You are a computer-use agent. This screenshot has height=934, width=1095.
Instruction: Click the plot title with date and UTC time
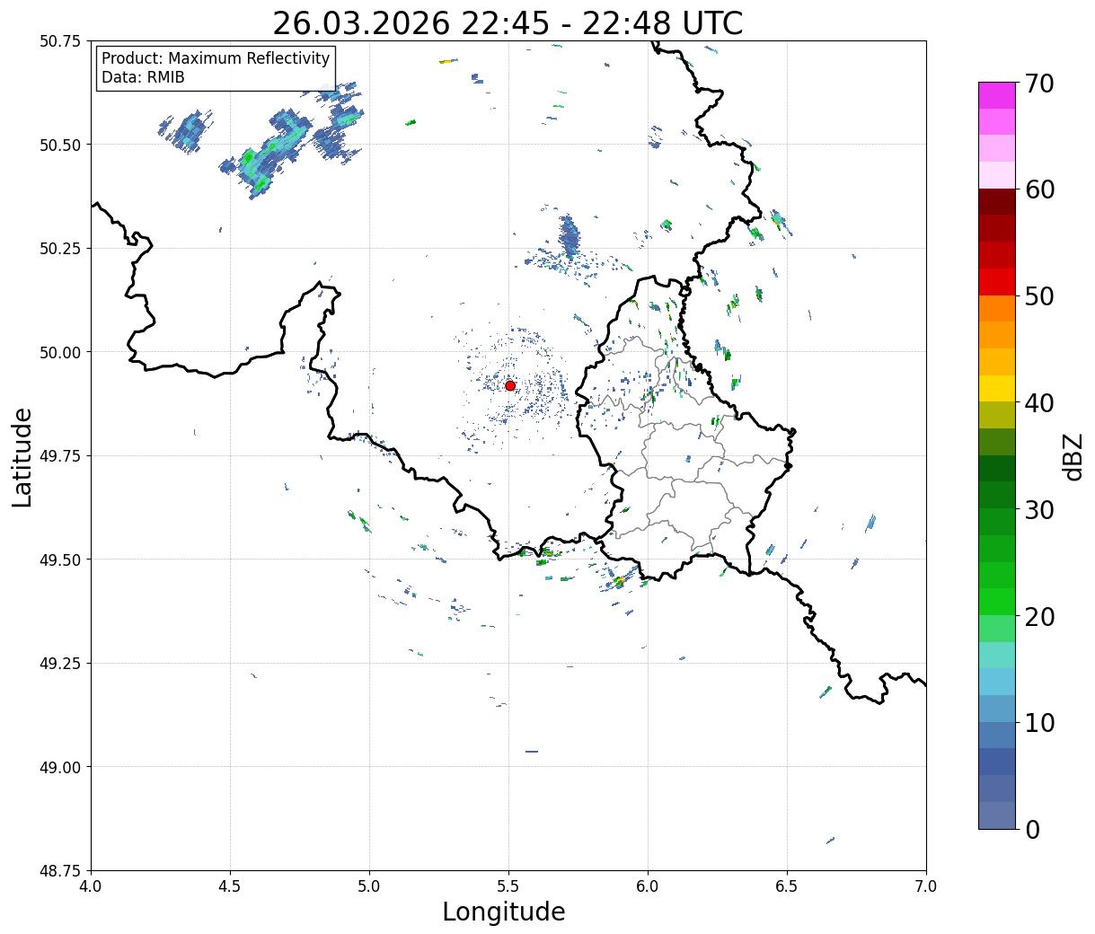pos(508,23)
